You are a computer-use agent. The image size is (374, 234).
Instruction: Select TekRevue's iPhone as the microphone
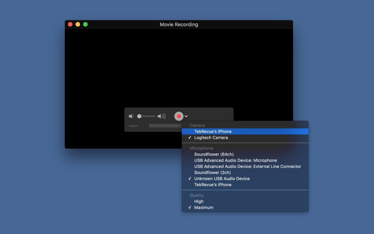245,185
